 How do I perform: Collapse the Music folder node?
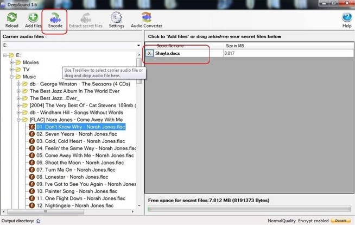pyautogui.click(x=11, y=77)
